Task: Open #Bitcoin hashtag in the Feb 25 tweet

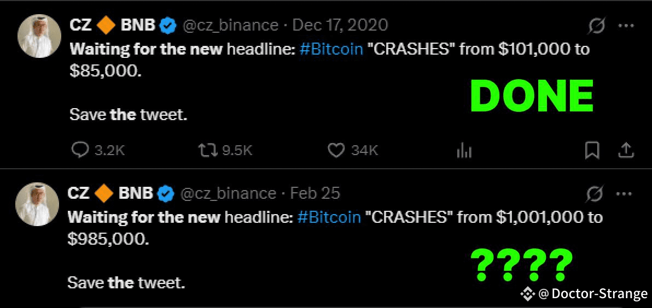Action: [x=329, y=217]
